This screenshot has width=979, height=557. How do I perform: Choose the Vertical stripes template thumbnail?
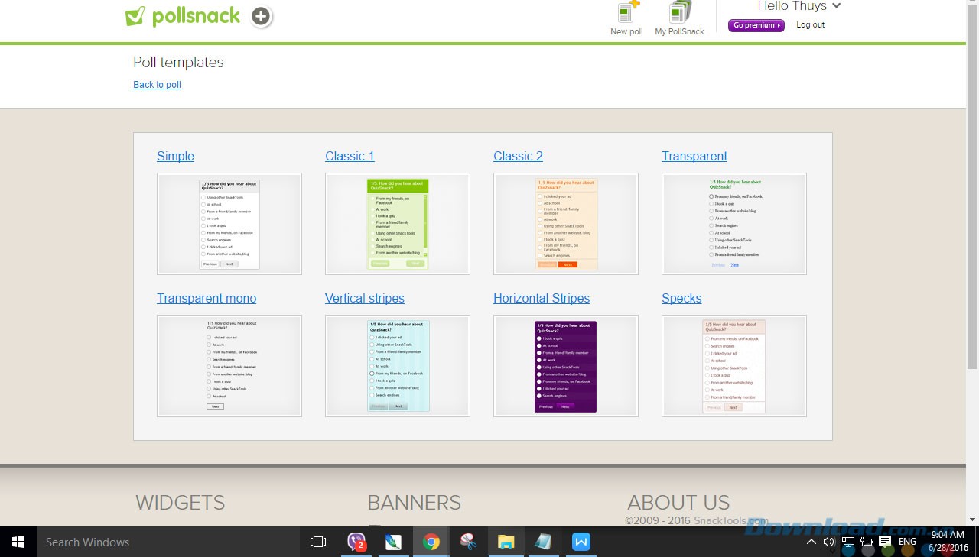tap(397, 366)
